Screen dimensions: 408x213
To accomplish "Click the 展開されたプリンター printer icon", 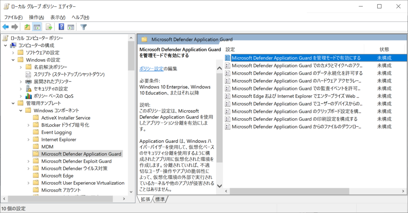I will click(x=28, y=81).
